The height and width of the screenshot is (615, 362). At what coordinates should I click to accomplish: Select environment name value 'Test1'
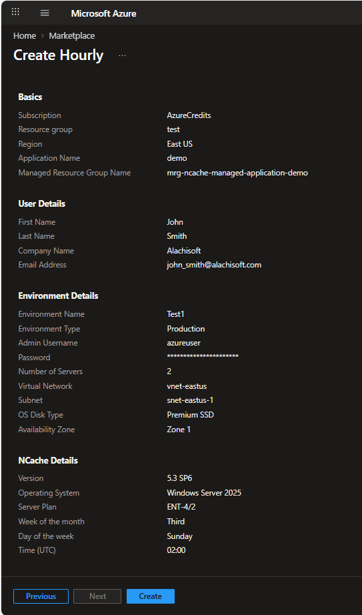(x=175, y=314)
